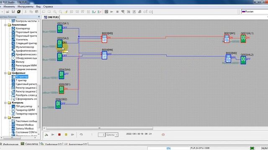The height and width of the screenshot is (150, 268).
Task: Switch to the ONI PLR1 document tab
Action: point(51,17)
